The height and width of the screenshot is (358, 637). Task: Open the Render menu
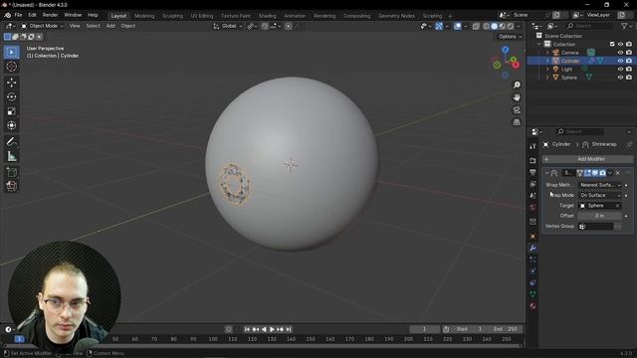click(x=51, y=15)
